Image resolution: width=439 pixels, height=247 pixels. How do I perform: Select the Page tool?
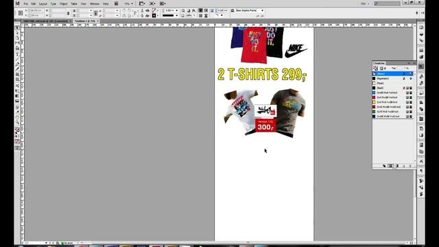click(x=17, y=38)
